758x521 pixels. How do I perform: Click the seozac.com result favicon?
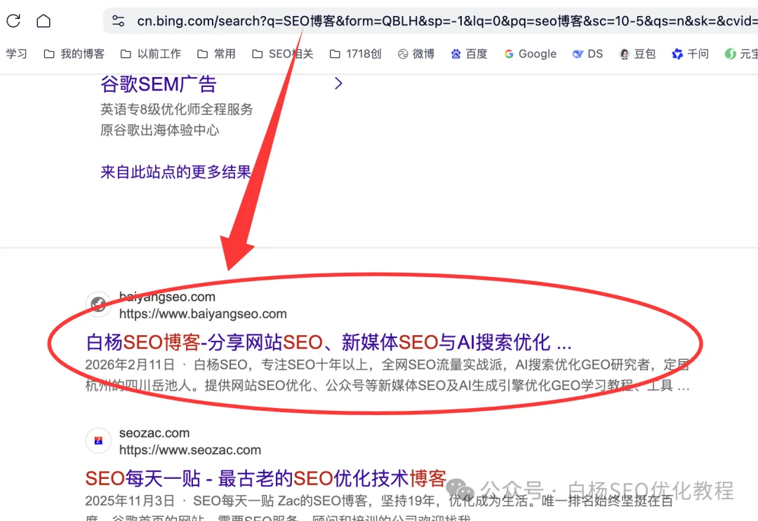pos(98,441)
